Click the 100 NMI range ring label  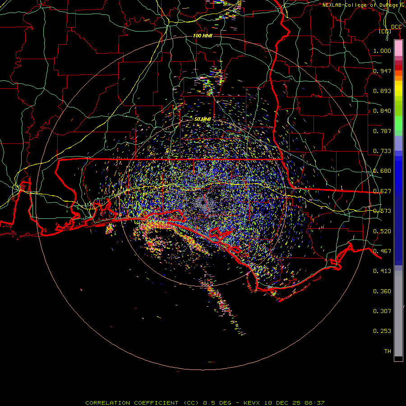[x=203, y=36]
